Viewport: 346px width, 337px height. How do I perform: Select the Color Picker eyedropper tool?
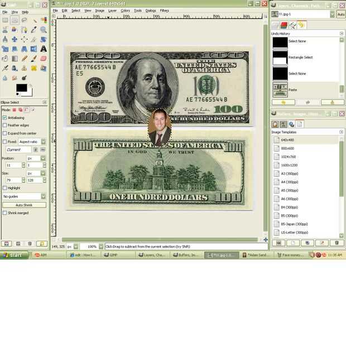tap(34, 30)
